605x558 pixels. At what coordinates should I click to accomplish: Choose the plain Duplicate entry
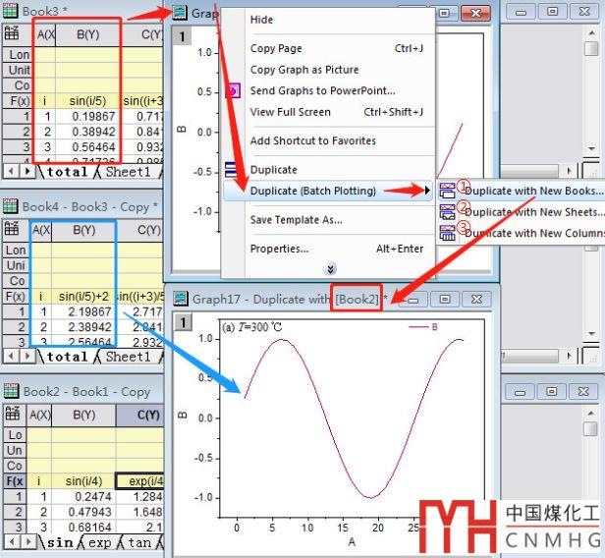(x=274, y=170)
